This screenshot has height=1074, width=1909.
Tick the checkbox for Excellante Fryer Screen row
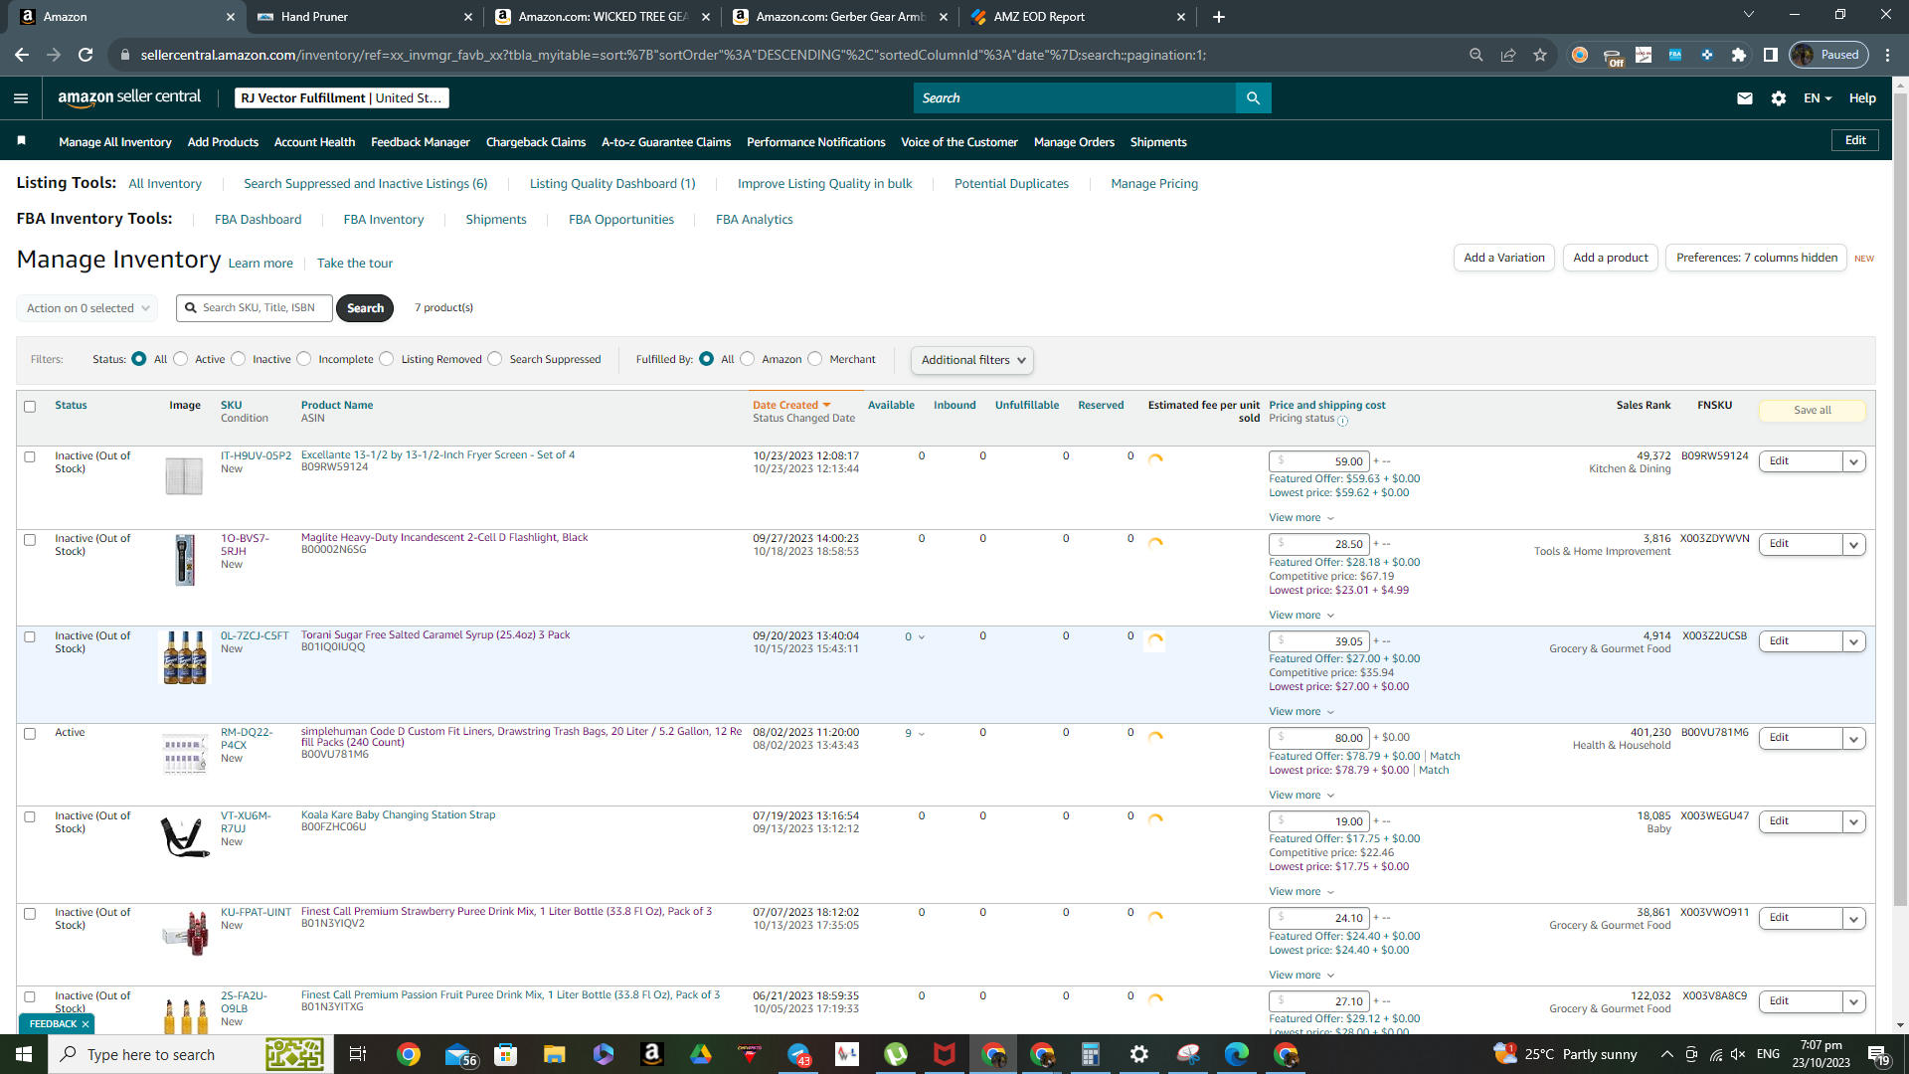click(30, 457)
